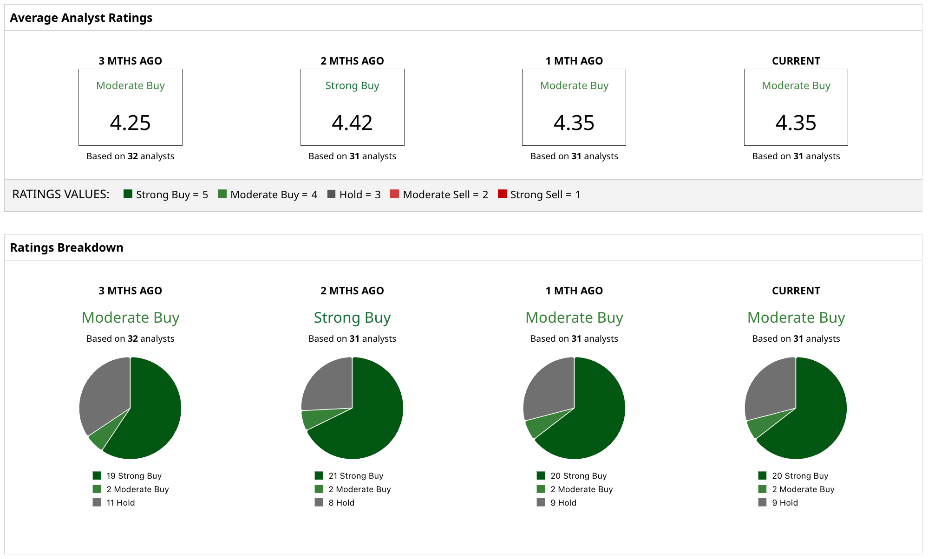Image resolution: width=928 pixels, height=559 pixels.
Task: Click the Strong Sell legend red square
Action: click(x=502, y=194)
